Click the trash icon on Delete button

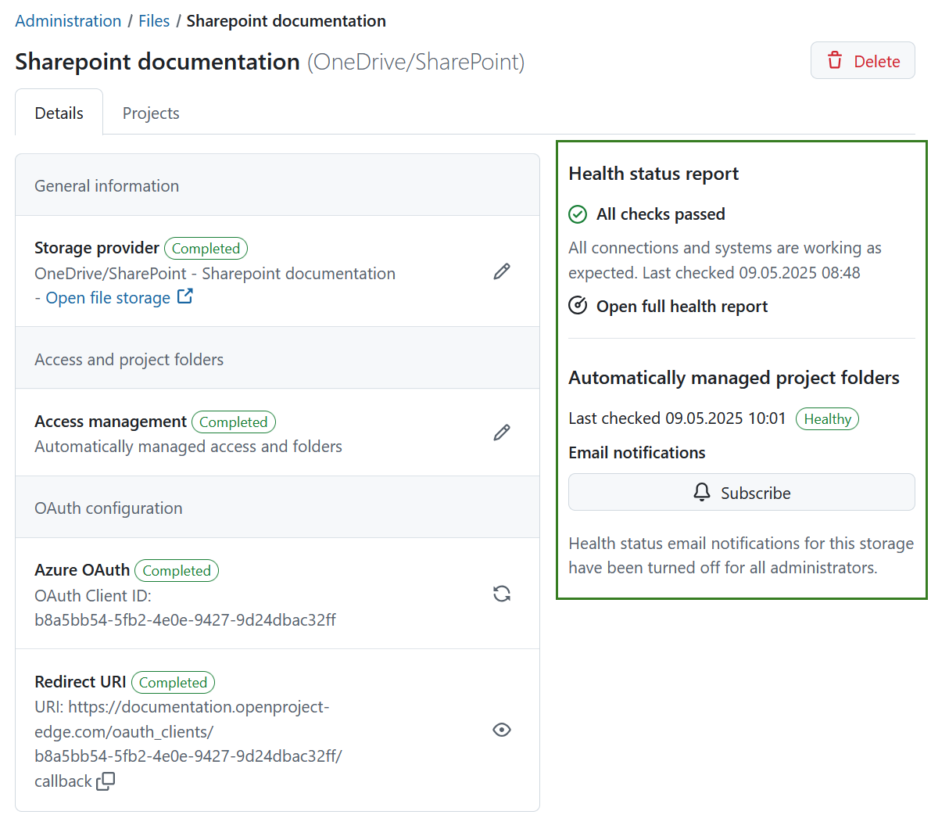coord(835,59)
